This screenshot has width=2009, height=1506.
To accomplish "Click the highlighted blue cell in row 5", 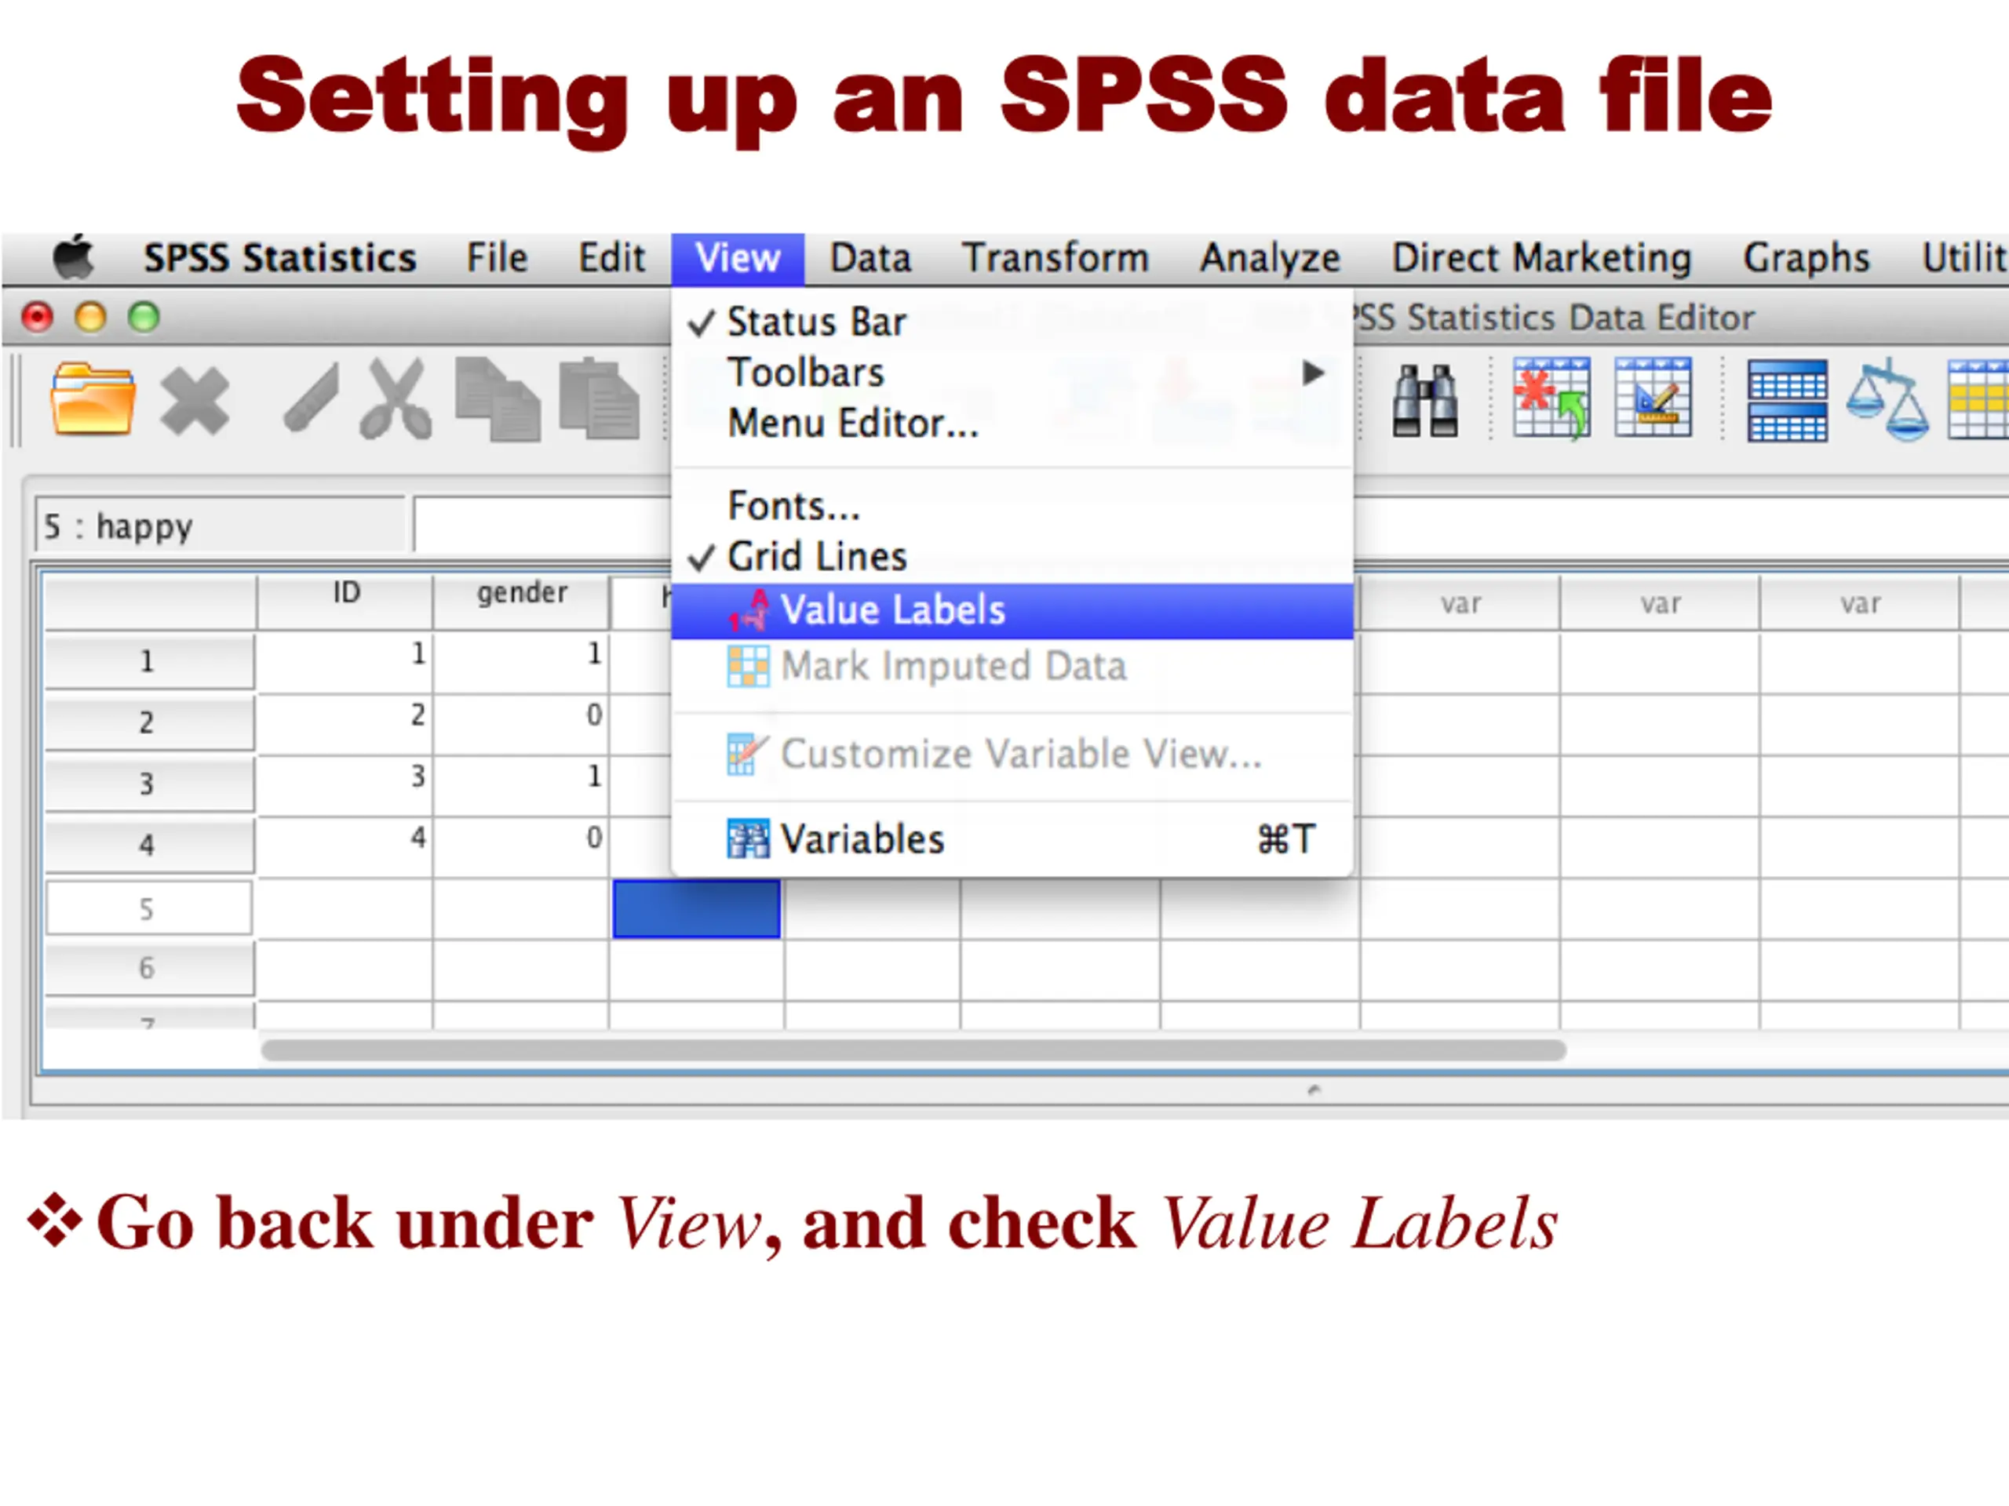I will pos(697,908).
